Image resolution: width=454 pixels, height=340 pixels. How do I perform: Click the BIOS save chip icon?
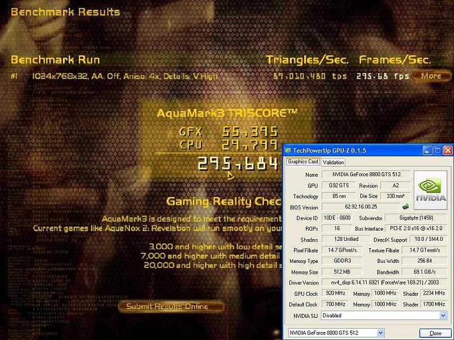click(406, 206)
